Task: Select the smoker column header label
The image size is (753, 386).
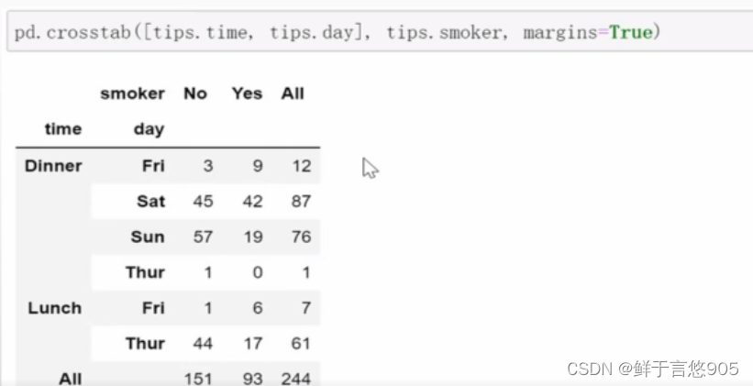Action: (132, 94)
